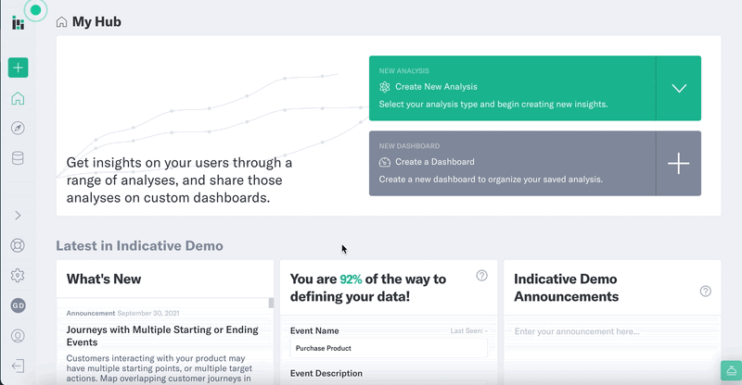The height and width of the screenshot is (385, 742).
Task: Click the What's New panel scrollbar thumb
Action: 271,303
